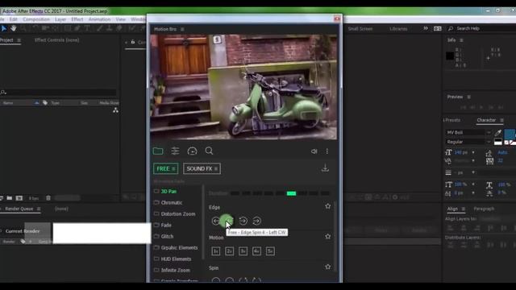Open the Edit menu
The height and width of the screenshot is (290, 516).
click(x=13, y=19)
